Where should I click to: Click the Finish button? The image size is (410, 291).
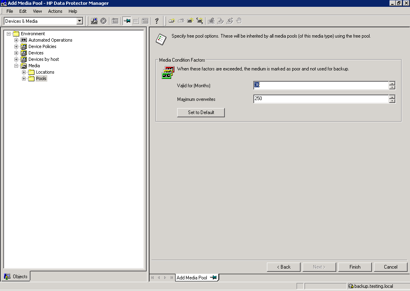[x=355, y=267]
